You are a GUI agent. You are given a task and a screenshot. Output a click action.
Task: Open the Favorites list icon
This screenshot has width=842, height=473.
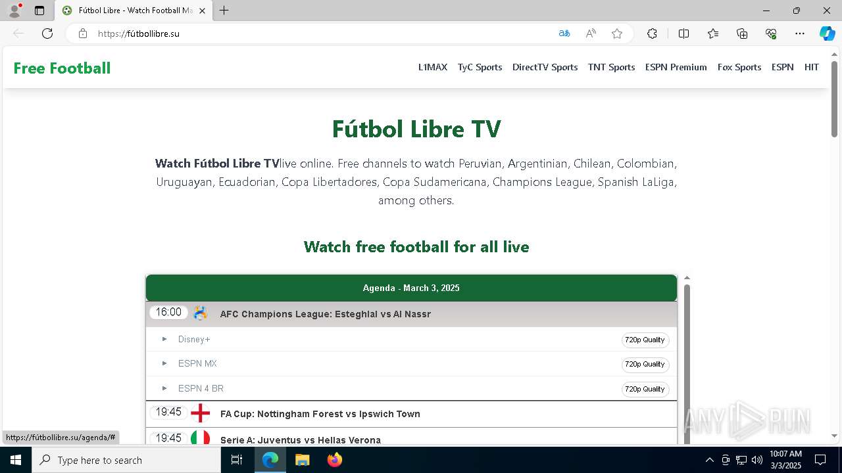[713, 34]
